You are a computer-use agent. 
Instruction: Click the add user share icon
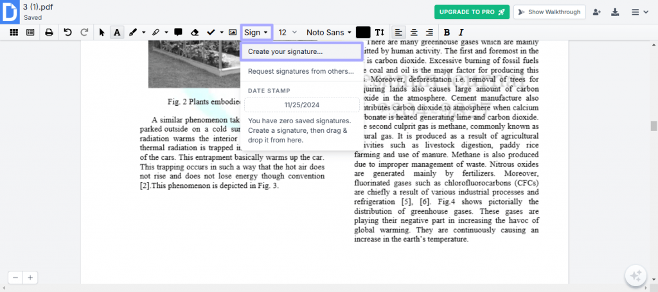[x=597, y=12]
